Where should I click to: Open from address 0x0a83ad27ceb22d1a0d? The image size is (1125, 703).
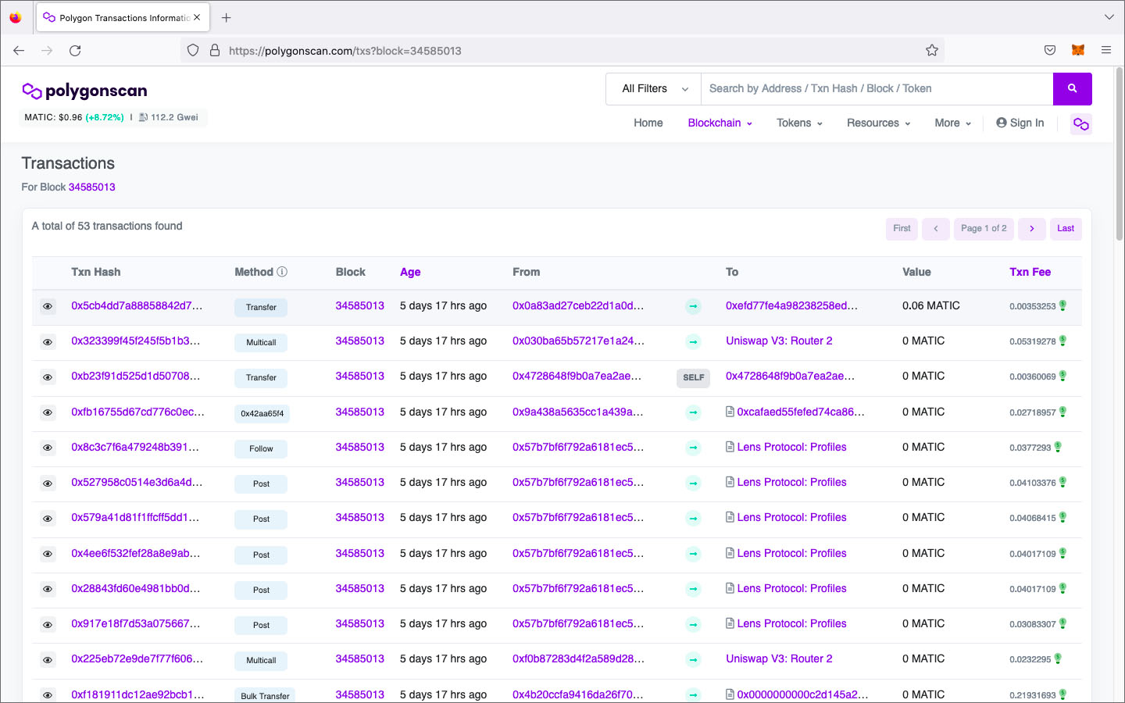pos(578,305)
